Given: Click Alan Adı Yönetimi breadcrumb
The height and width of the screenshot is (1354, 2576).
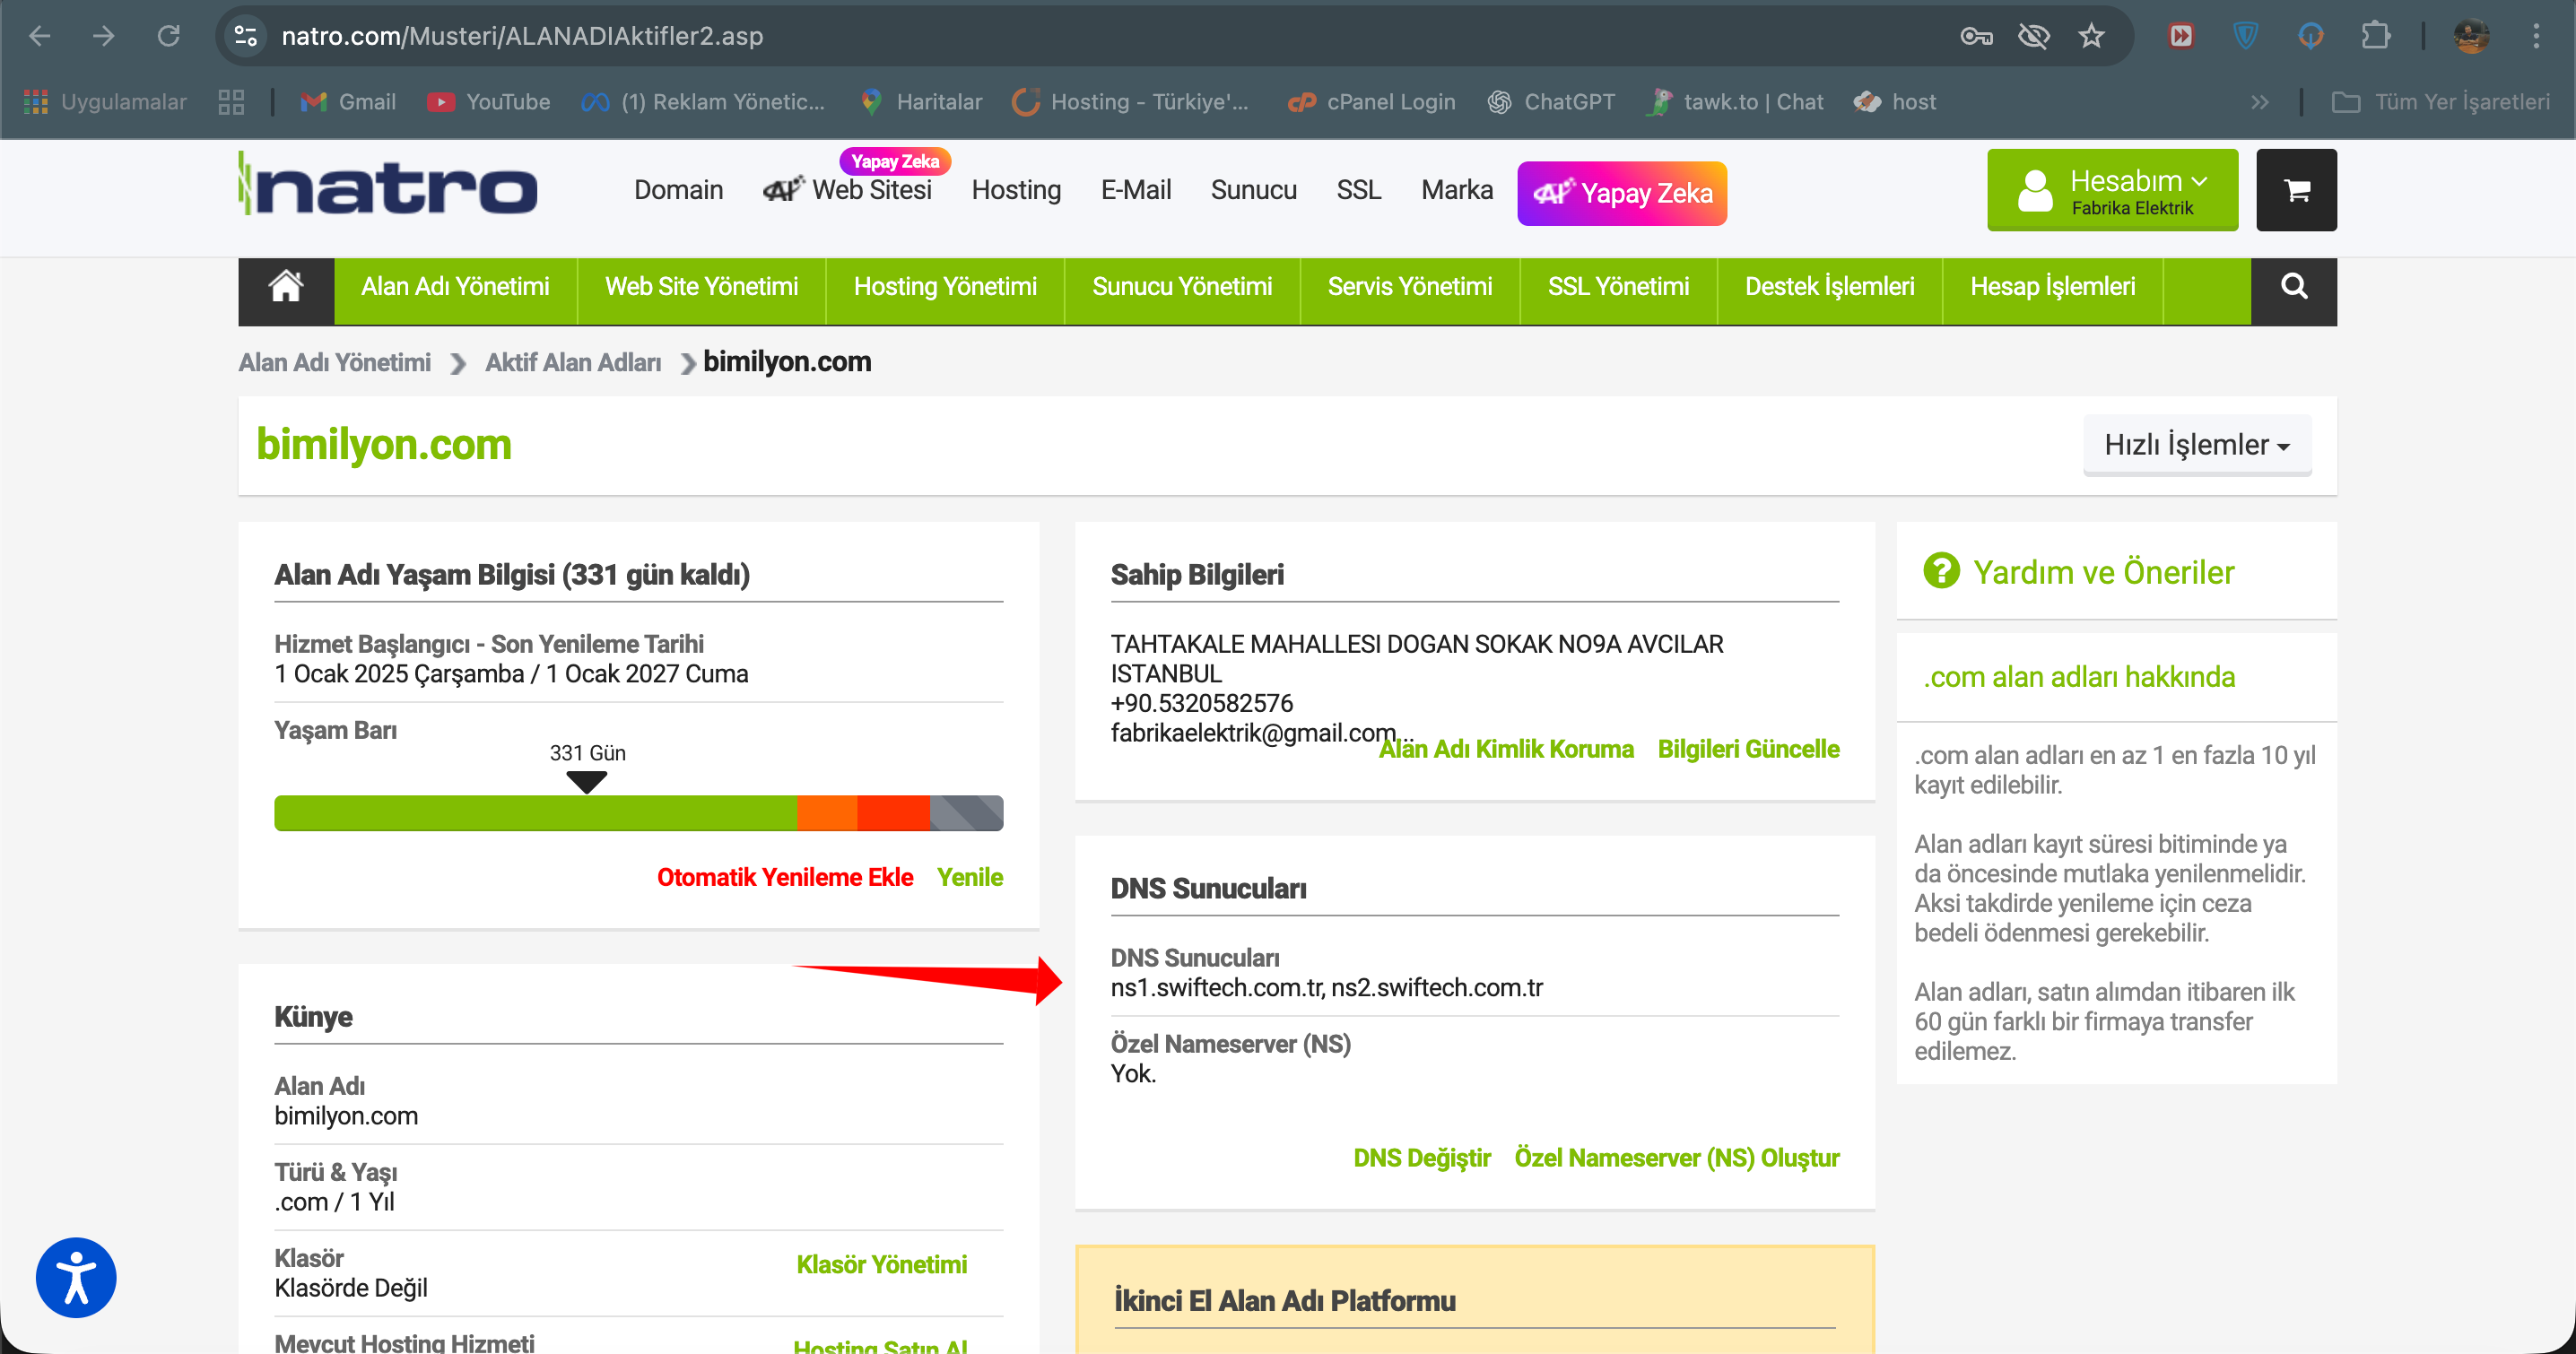Looking at the screenshot, I should click(334, 363).
